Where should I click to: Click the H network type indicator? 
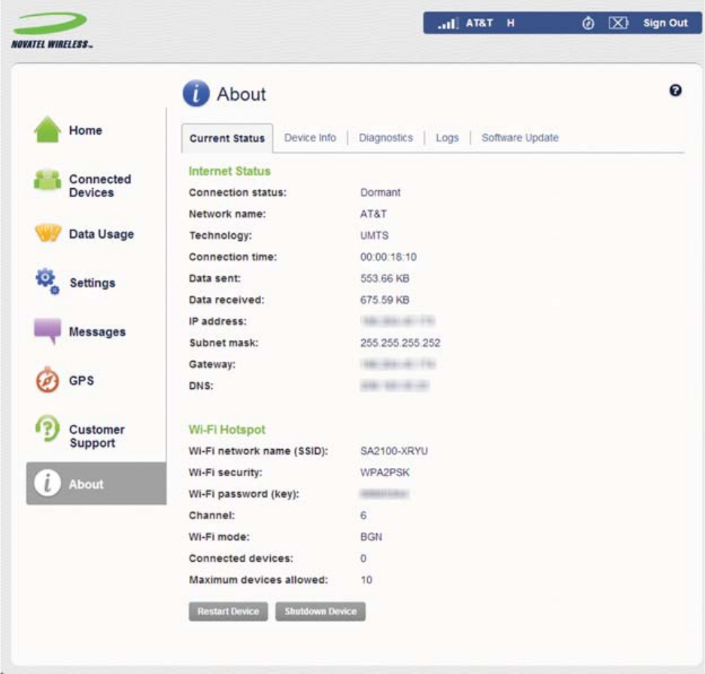510,23
